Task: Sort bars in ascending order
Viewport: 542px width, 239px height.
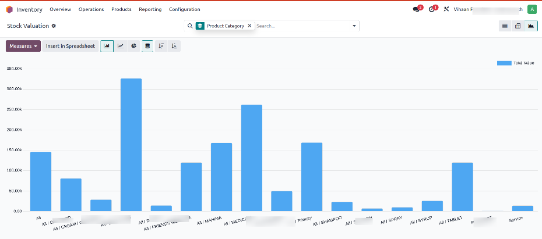Action: tap(174, 46)
